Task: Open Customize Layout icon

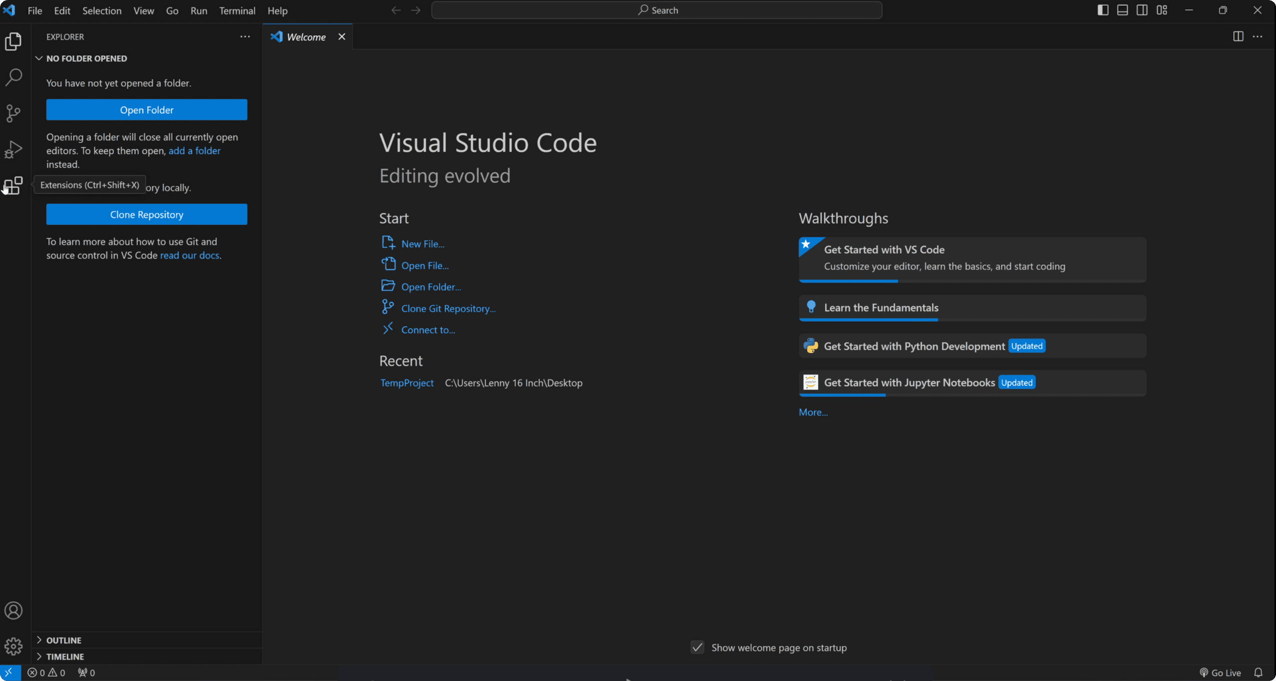Action: [1162, 10]
